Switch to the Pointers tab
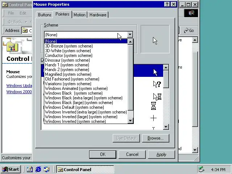 (62, 14)
